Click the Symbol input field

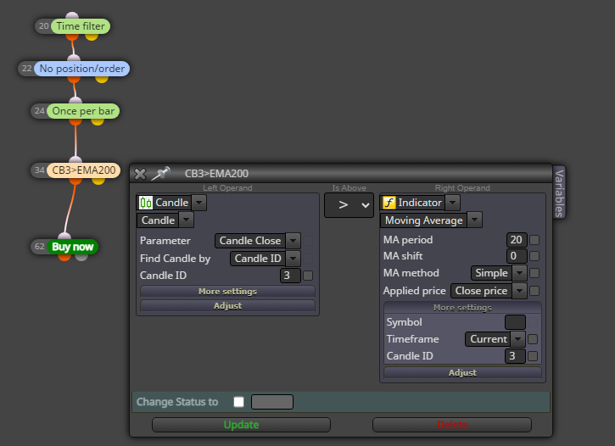[x=515, y=322]
